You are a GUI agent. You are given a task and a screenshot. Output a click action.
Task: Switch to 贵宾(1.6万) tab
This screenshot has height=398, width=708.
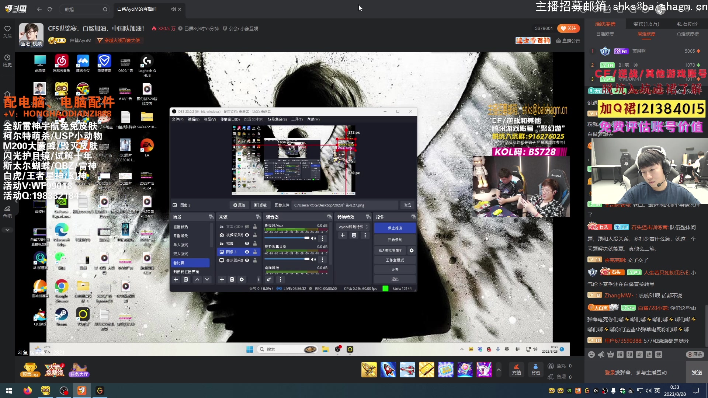click(x=646, y=24)
